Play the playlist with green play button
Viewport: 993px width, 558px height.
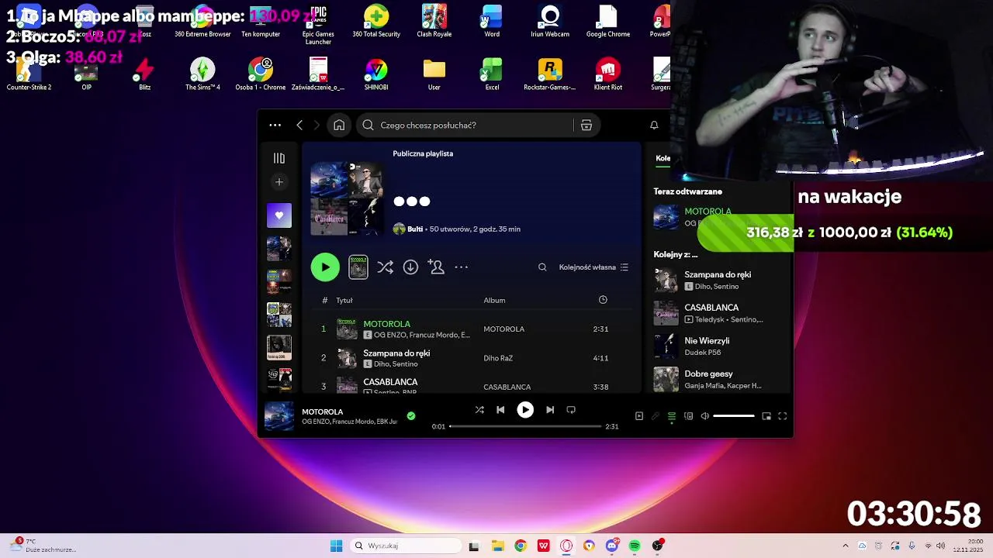pos(325,267)
